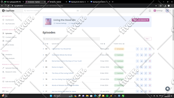Open new browser tab with plus button
This screenshot has height=98, width=174.
point(113,2)
